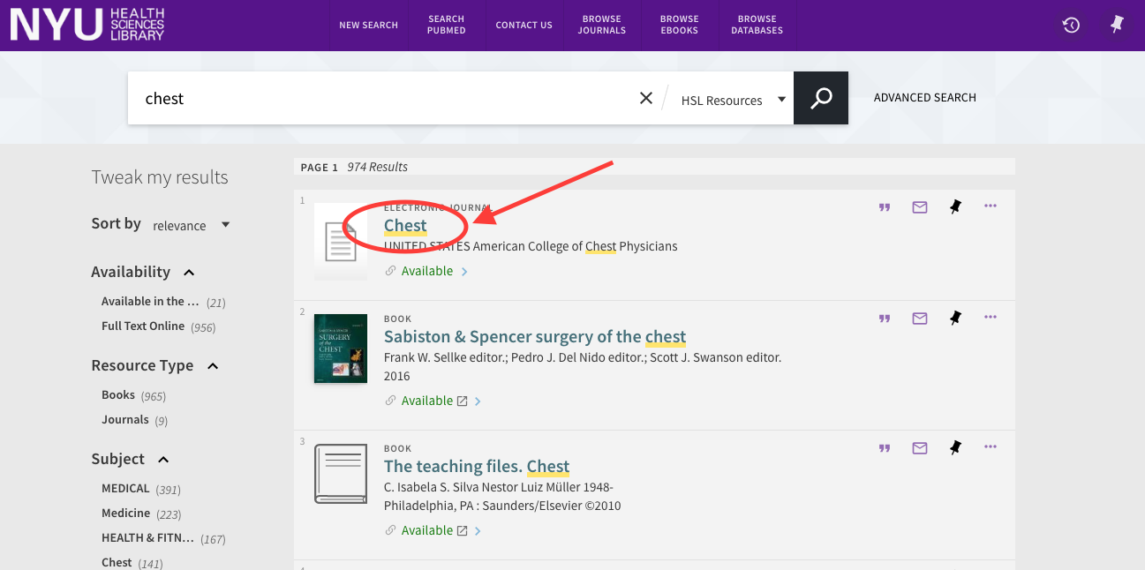
Task: Collapse the Availability filter section
Action: click(189, 273)
